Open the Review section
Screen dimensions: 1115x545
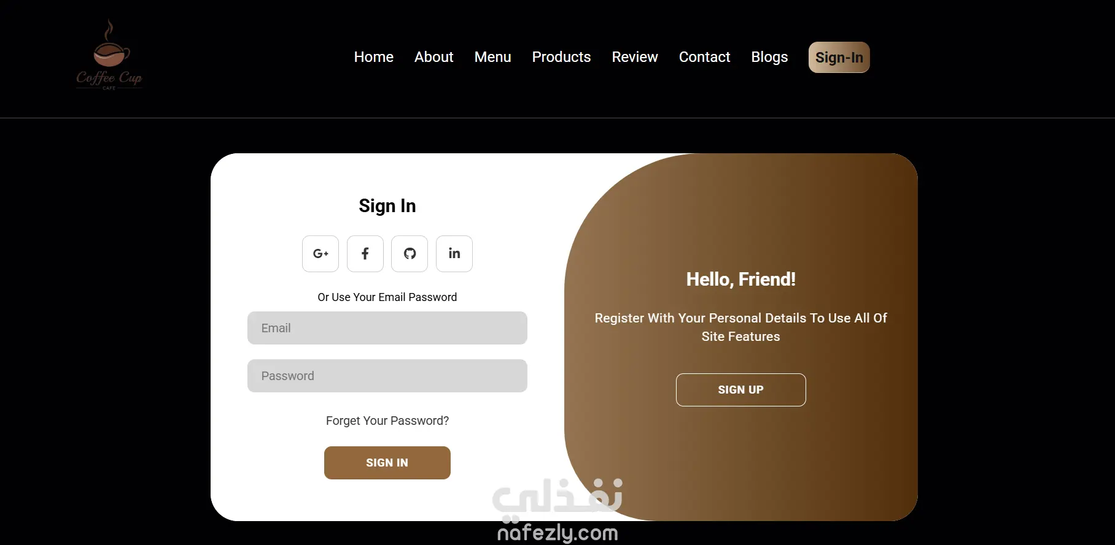tap(635, 57)
